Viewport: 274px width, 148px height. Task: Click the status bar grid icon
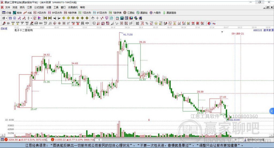(x=2, y=140)
